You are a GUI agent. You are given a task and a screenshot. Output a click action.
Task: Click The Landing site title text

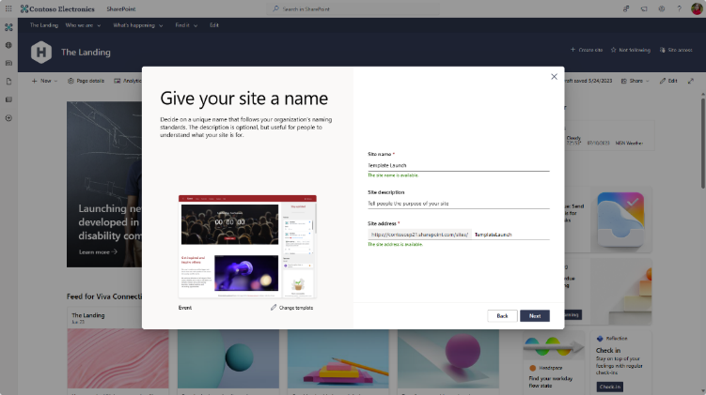tap(86, 53)
